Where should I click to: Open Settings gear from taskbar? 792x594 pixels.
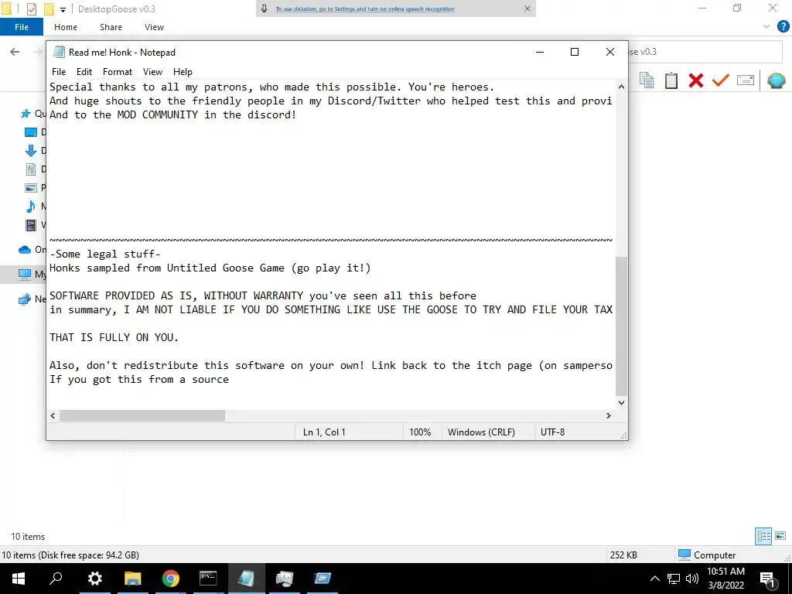(94, 579)
